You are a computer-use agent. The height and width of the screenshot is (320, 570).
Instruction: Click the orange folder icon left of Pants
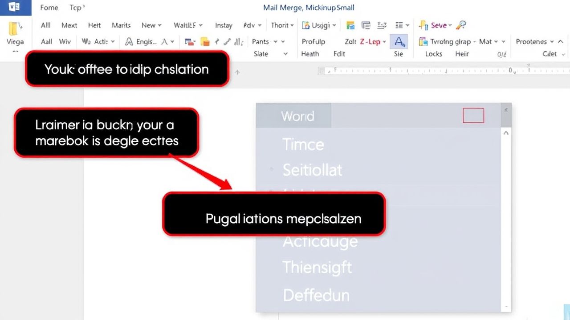(205, 42)
